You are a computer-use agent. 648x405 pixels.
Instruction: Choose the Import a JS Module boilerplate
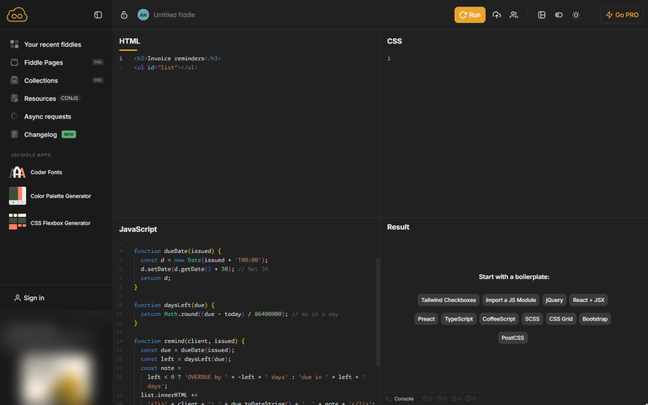click(x=511, y=300)
